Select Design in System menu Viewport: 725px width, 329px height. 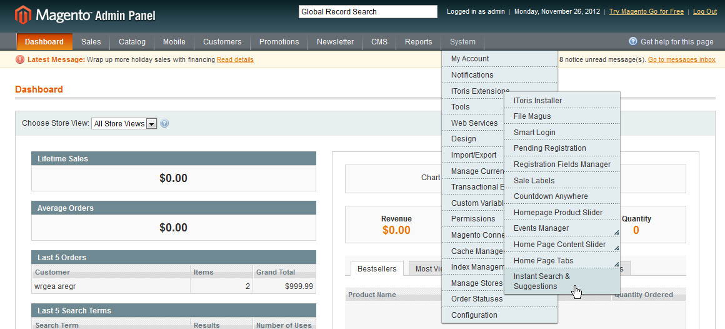[x=472, y=139]
